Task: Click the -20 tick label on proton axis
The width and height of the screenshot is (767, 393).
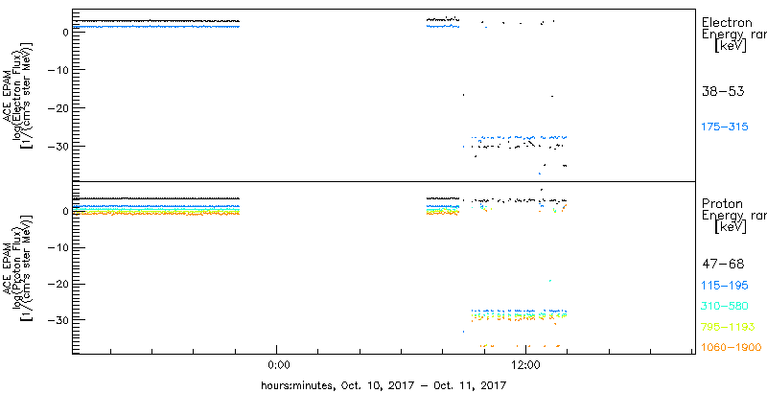Action: (x=58, y=284)
